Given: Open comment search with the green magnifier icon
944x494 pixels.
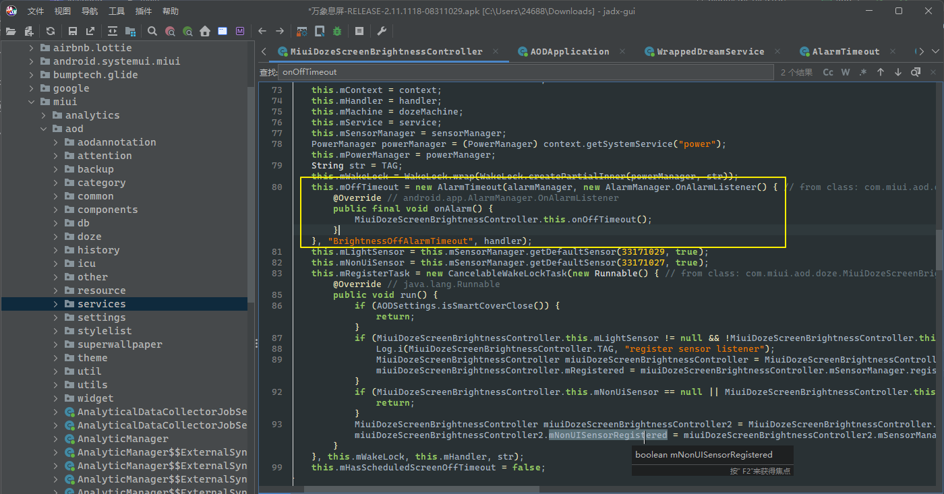Looking at the screenshot, I should [187, 31].
